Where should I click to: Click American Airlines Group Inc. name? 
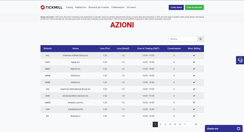(76, 55)
